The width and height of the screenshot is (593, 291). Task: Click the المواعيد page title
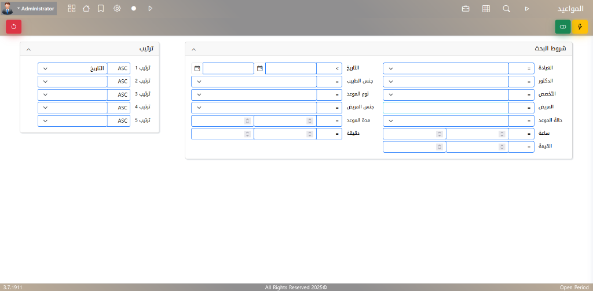pyautogui.click(x=570, y=9)
